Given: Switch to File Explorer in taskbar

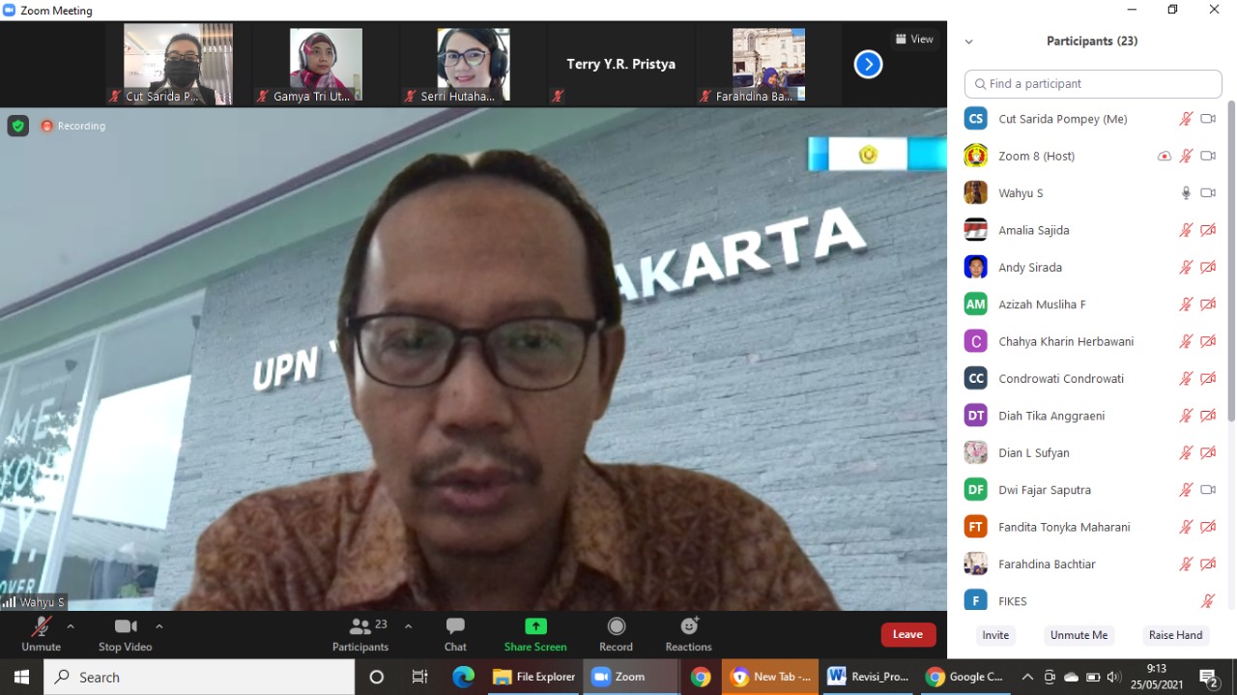Looking at the screenshot, I should click(534, 677).
